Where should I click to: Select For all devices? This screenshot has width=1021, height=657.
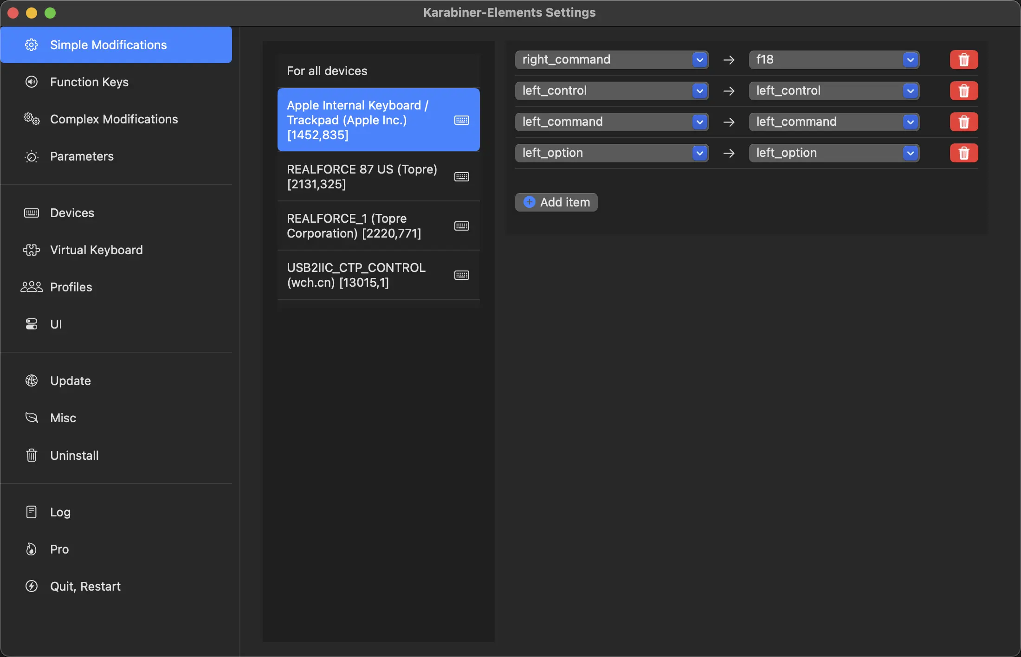[x=378, y=71]
